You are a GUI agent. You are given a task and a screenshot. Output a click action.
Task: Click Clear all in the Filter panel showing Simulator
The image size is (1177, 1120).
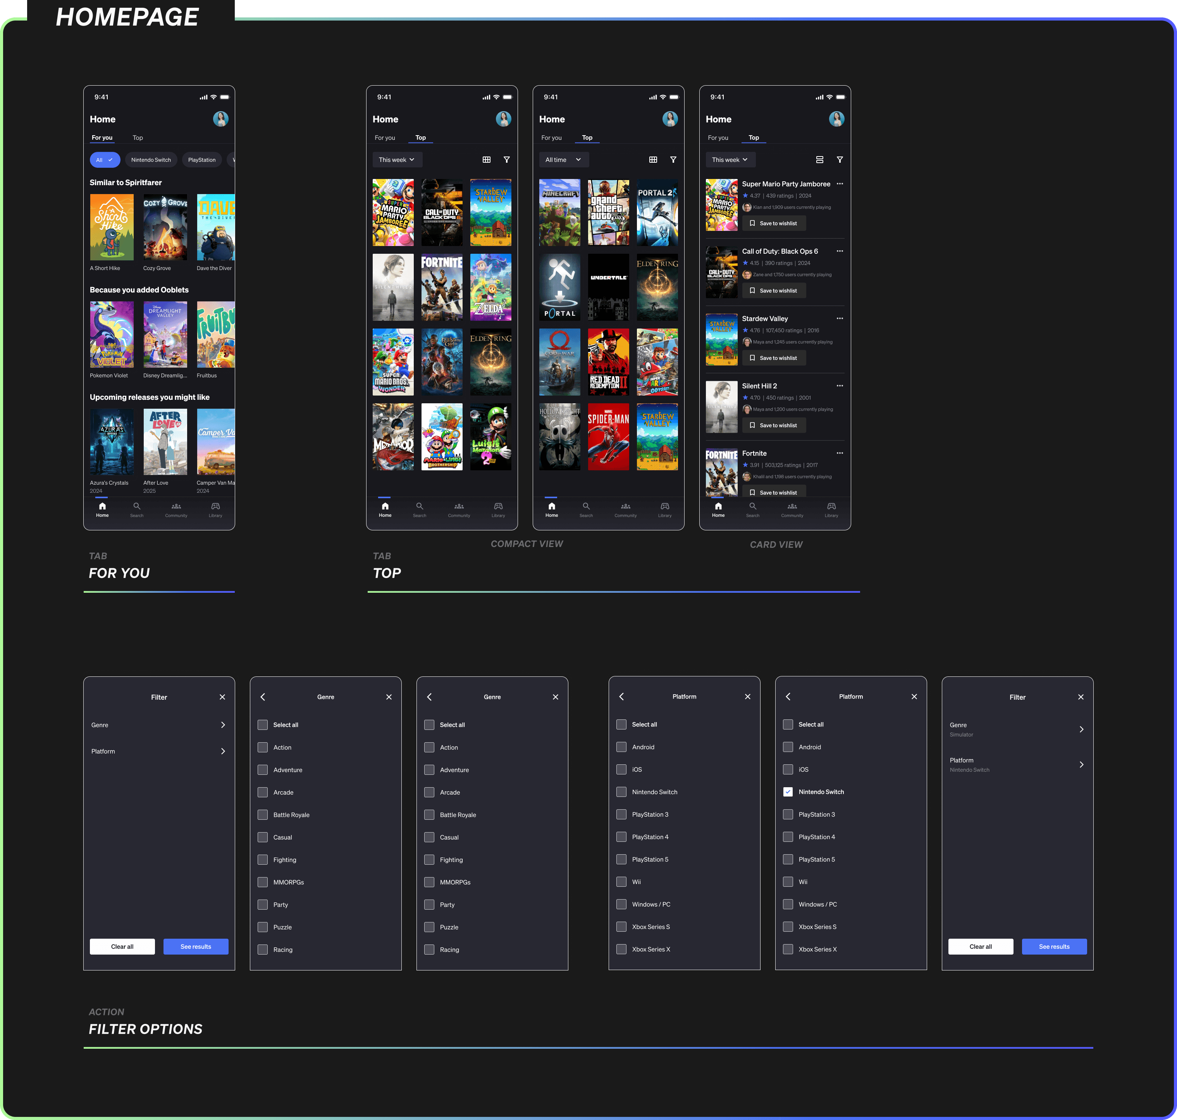(981, 947)
